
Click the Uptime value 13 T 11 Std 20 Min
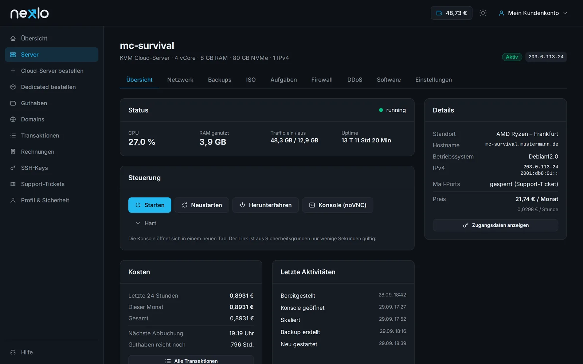(x=366, y=141)
